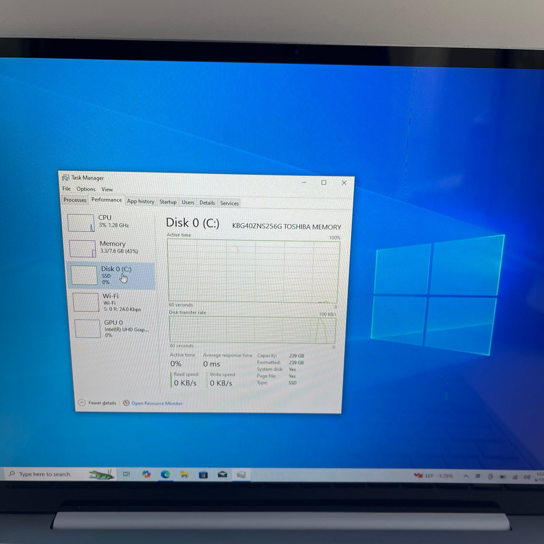Viewport: 544px width, 544px height.
Task: Open the Mail app from the taskbar
Action: (222, 475)
